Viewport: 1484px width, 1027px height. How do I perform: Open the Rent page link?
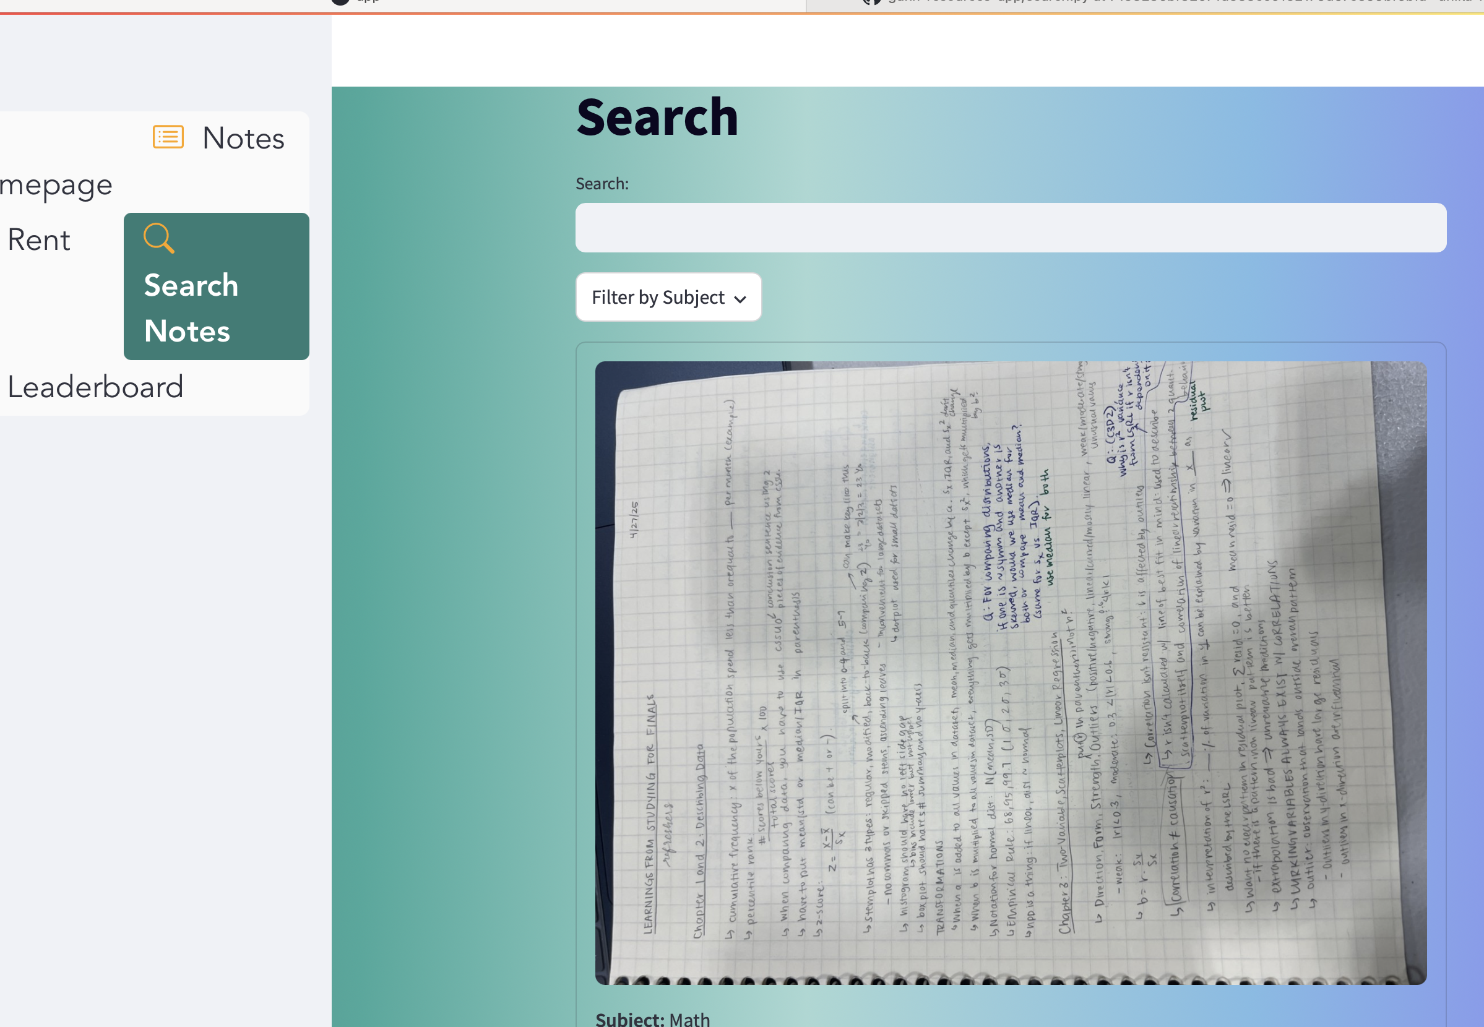[38, 240]
